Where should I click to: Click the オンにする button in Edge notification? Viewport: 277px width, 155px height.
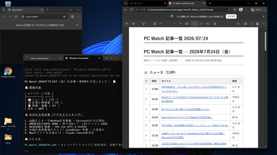click(x=231, y=17)
